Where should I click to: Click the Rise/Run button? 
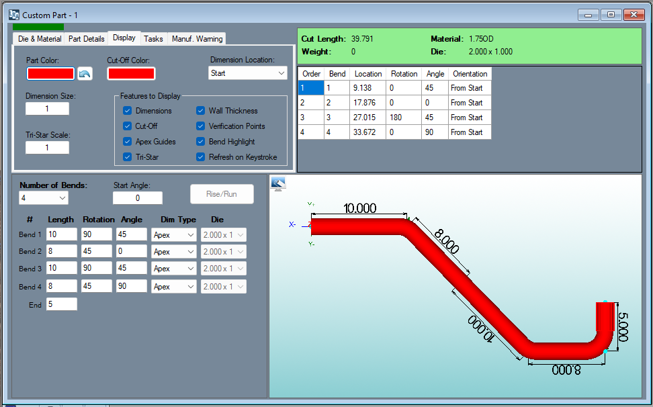(x=222, y=194)
